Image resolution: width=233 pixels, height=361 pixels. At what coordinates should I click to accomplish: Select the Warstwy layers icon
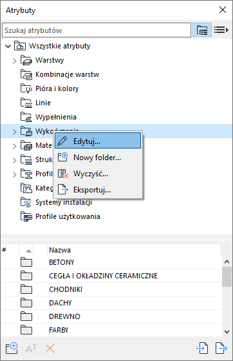26,60
